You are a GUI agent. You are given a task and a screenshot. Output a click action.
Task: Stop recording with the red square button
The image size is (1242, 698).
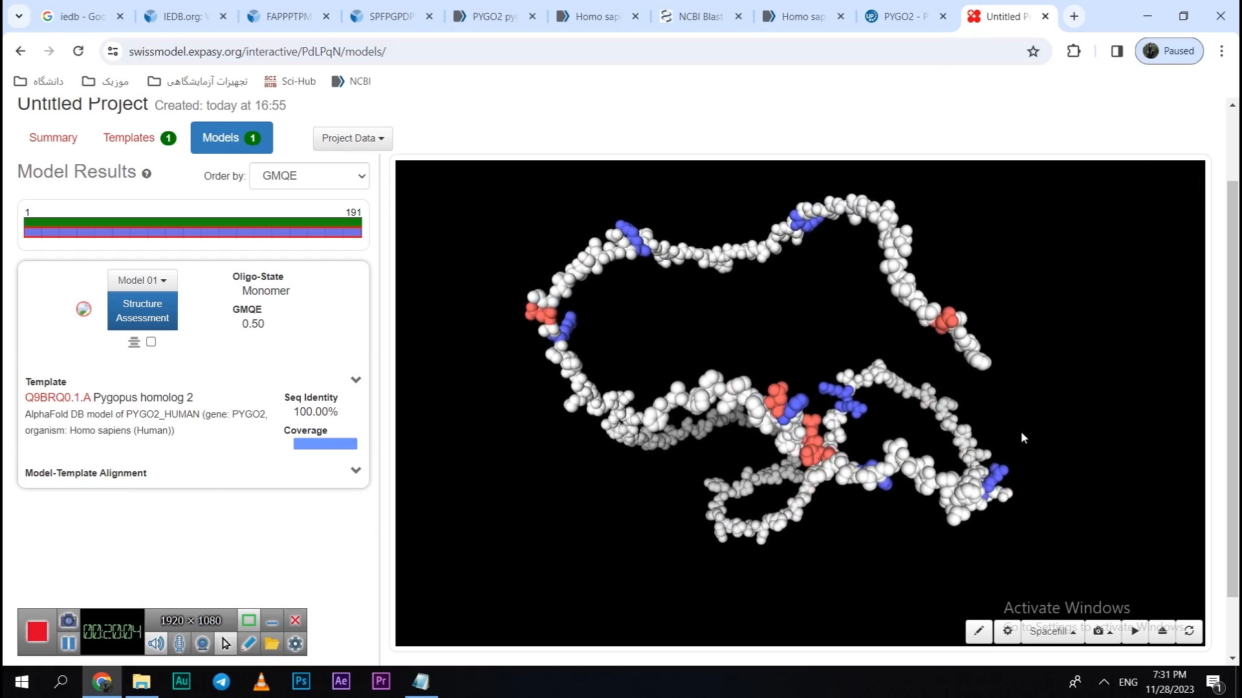click(38, 631)
